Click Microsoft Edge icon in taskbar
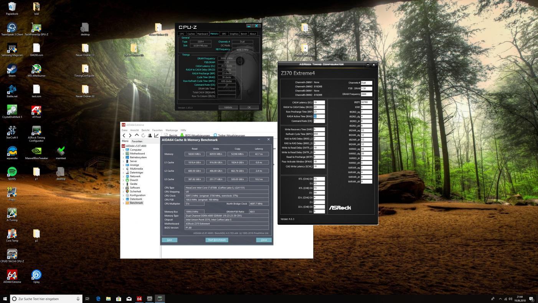Image resolution: width=538 pixels, height=303 pixels. coord(98,299)
